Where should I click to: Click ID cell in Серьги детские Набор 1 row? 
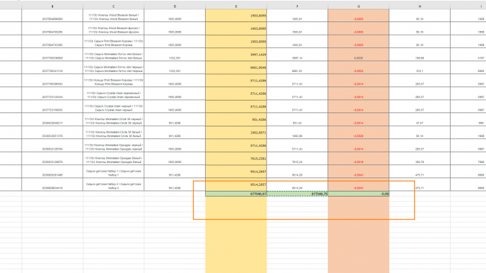(x=53, y=171)
